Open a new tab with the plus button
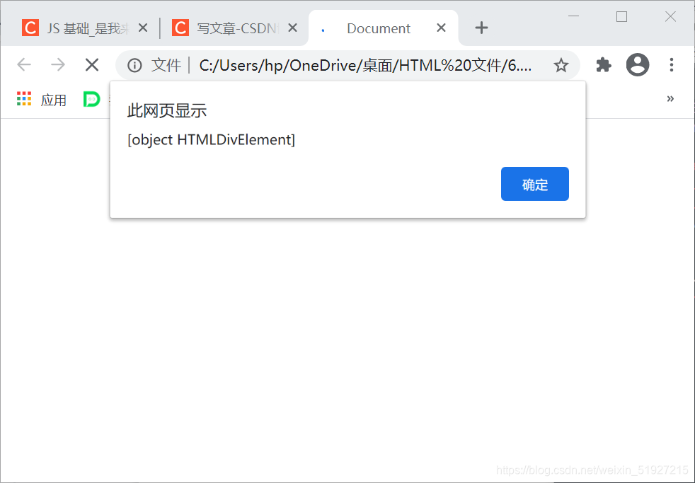 tap(481, 28)
